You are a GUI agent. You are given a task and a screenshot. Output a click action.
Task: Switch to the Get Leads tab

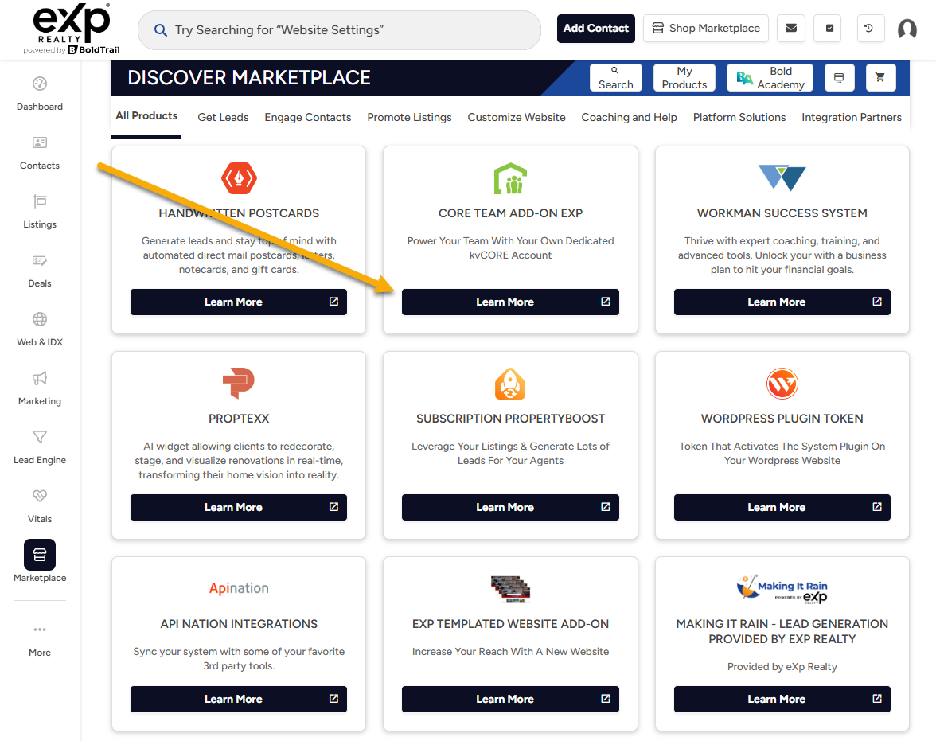click(223, 117)
